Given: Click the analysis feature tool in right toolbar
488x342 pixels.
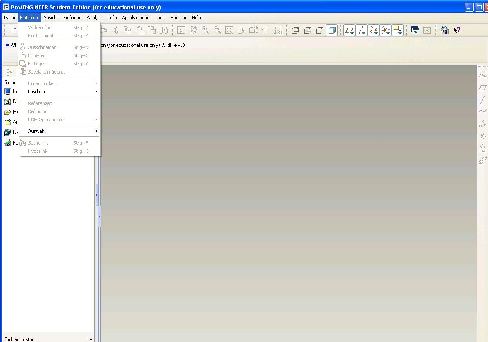Looking at the screenshot, I should tap(482, 148).
